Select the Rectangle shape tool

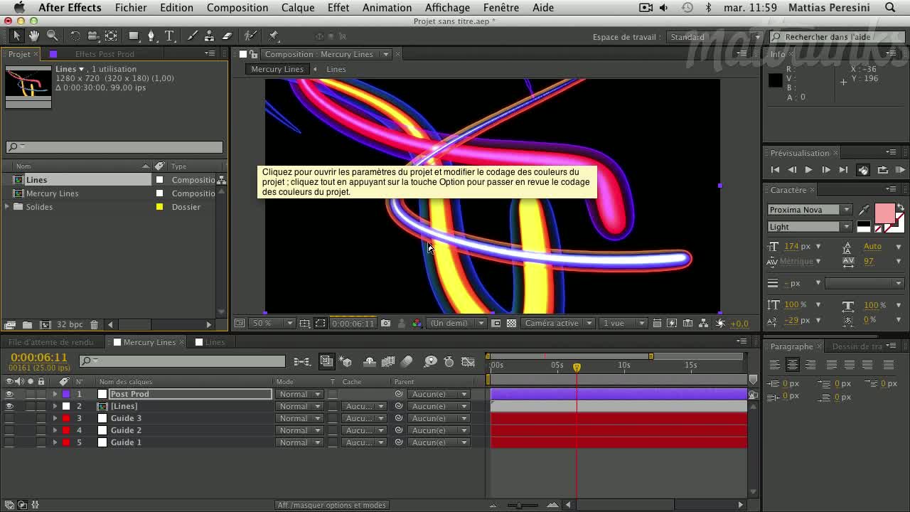pyautogui.click(x=134, y=36)
